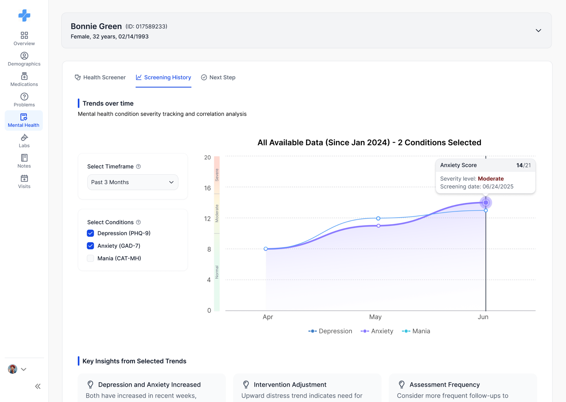Open the Overview section

pos(24,39)
